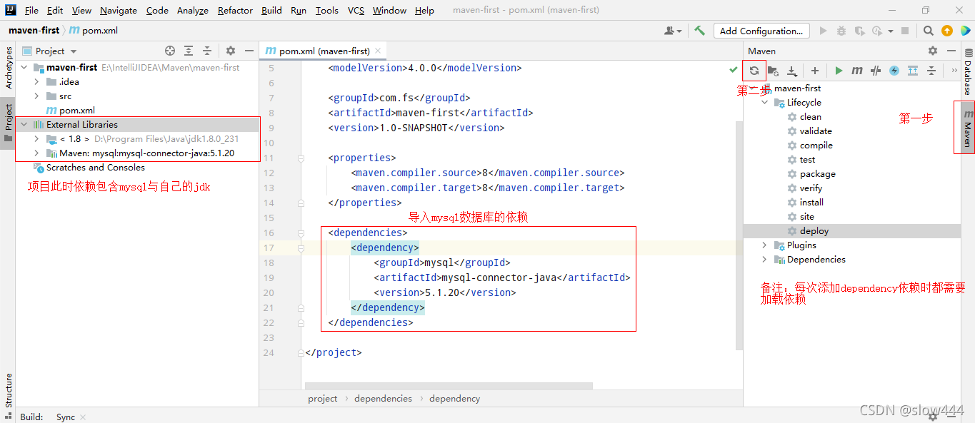This screenshot has height=423, width=975.
Task: Expand the Dependencies node in Maven panel
Action: coord(765,259)
